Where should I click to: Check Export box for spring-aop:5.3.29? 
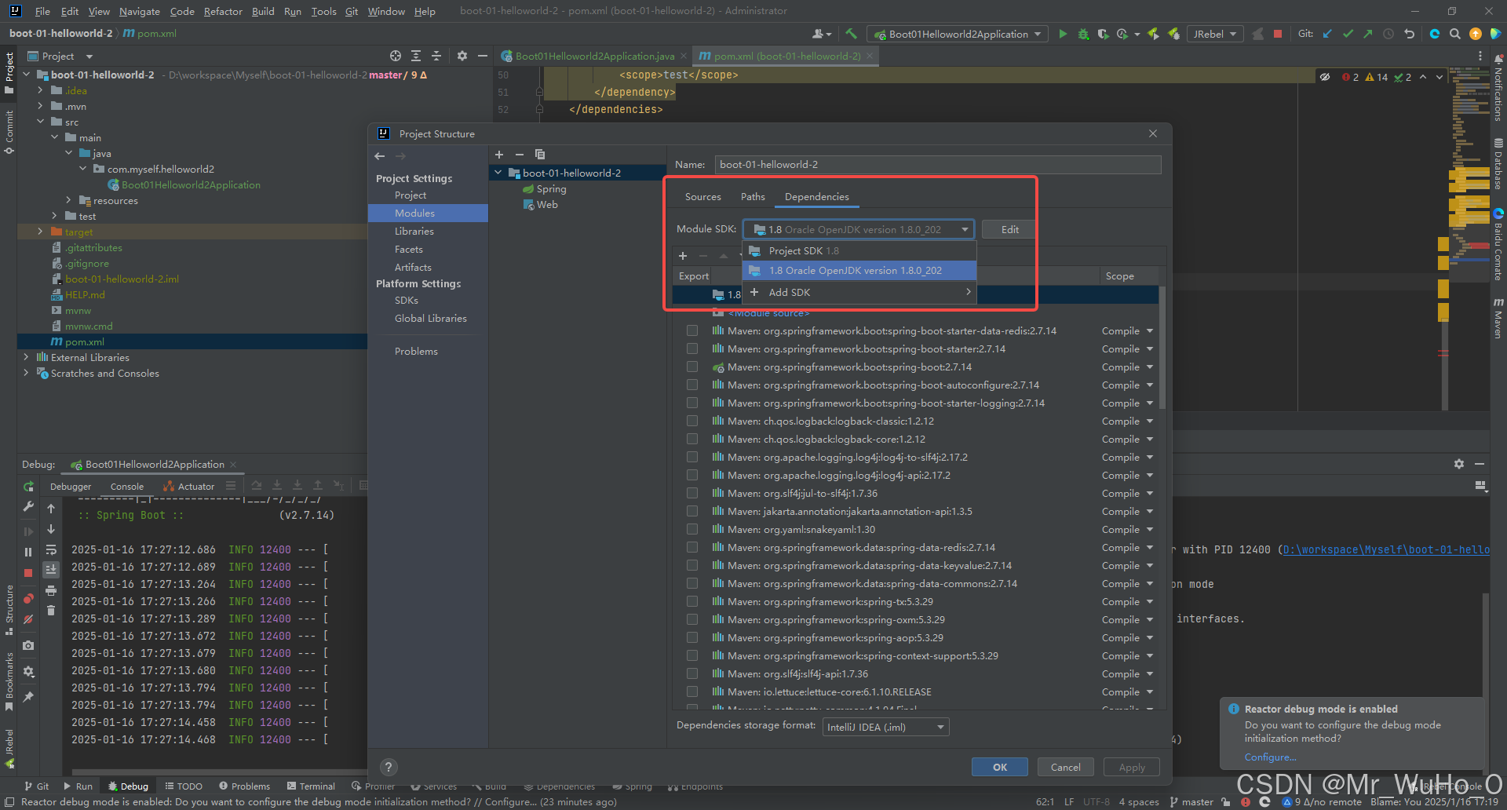click(x=692, y=637)
